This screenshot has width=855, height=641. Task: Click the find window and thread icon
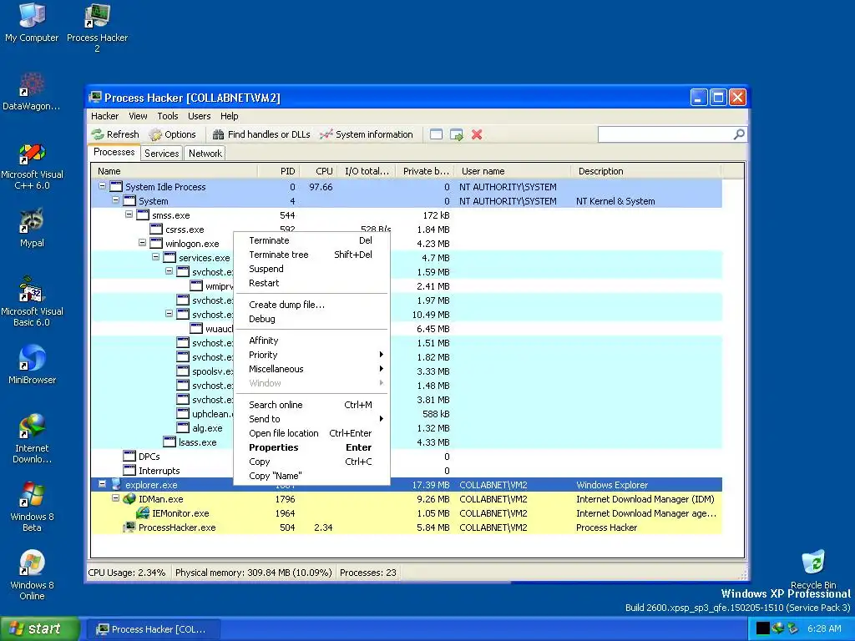[x=457, y=134]
